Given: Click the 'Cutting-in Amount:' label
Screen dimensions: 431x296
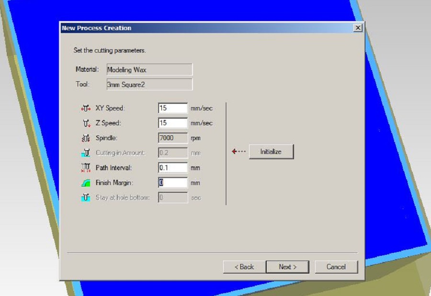Looking at the screenshot, I should [120, 153].
